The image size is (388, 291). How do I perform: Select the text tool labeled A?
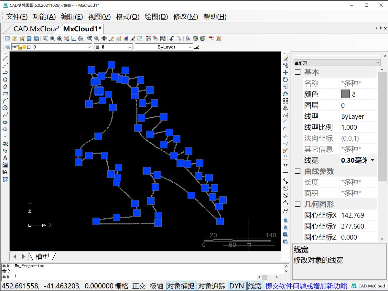5,158
